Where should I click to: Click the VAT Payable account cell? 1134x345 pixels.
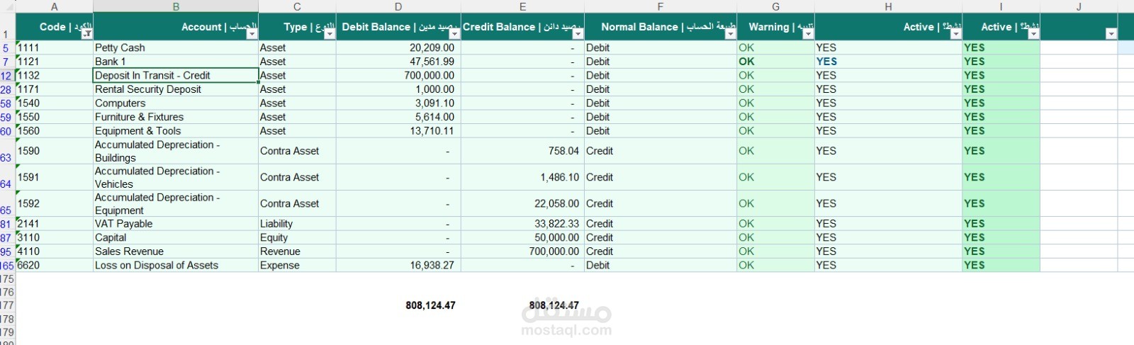176,224
